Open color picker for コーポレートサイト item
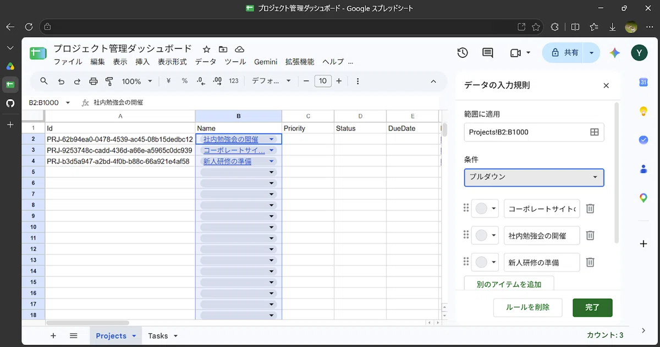The height and width of the screenshot is (347, 660). pos(485,209)
